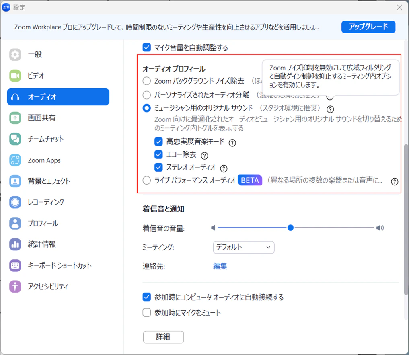Open the 一般 settings tab

click(x=58, y=55)
